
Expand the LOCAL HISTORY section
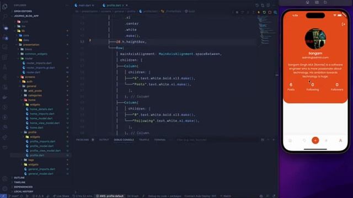(23, 191)
